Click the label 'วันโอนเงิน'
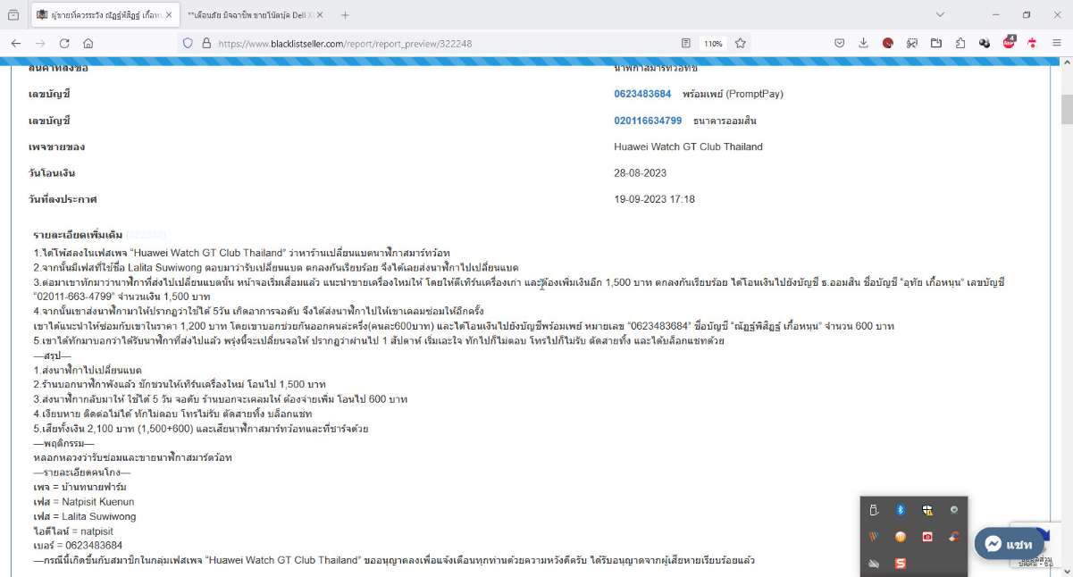 point(52,173)
